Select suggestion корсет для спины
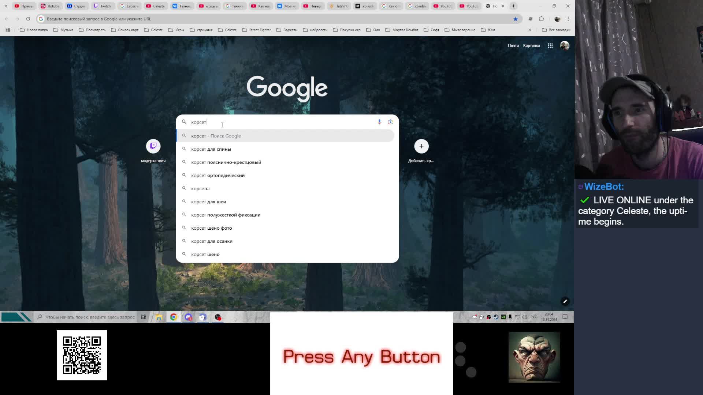 tap(211, 149)
